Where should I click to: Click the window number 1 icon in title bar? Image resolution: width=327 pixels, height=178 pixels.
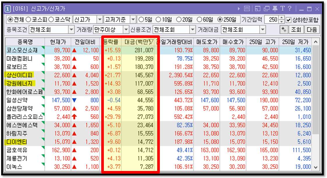[8, 9]
